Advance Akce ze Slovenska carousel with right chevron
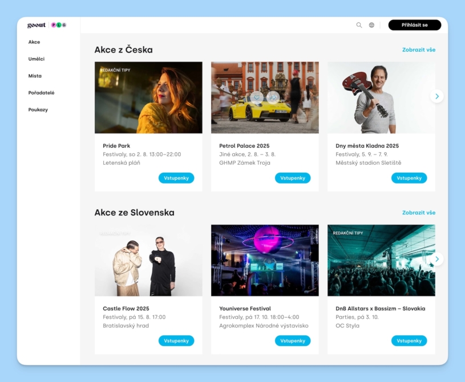This screenshot has width=465, height=382. (x=436, y=259)
